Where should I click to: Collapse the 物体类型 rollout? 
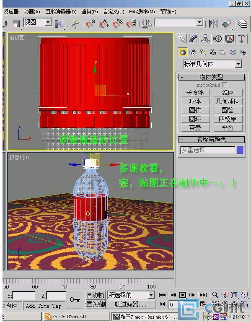pyautogui.click(x=211, y=77)
